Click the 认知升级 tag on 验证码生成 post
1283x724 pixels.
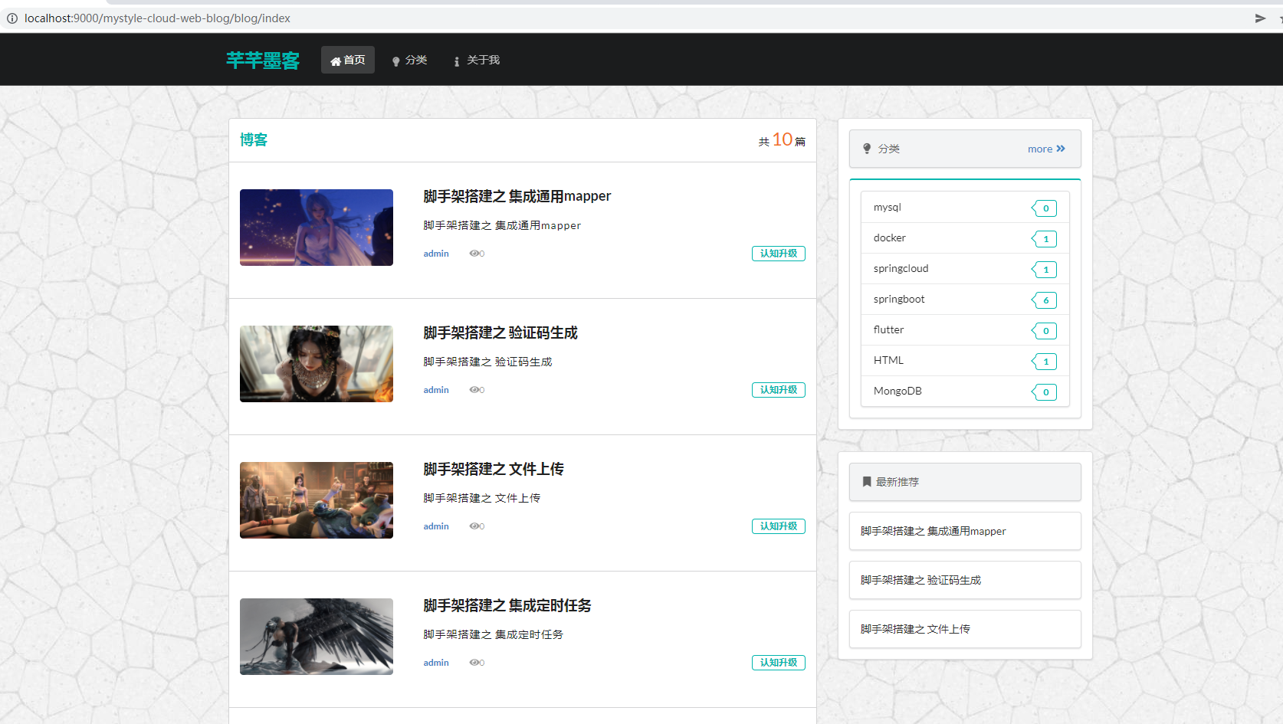pyautogui.click(x=778, y=390)
